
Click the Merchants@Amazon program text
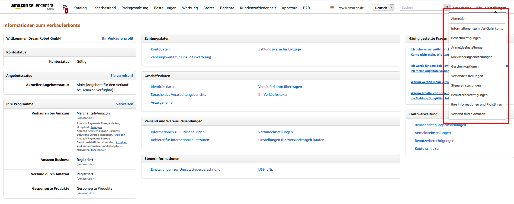pyautogui.click(x=93, y=113)
